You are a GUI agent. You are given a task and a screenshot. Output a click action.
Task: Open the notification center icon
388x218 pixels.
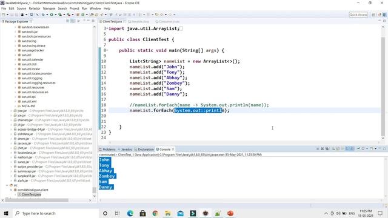point(380,213)
